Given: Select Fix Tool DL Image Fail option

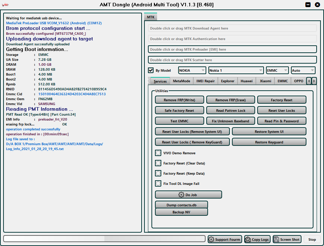Looking at the screenshot, I should [158, 183].
